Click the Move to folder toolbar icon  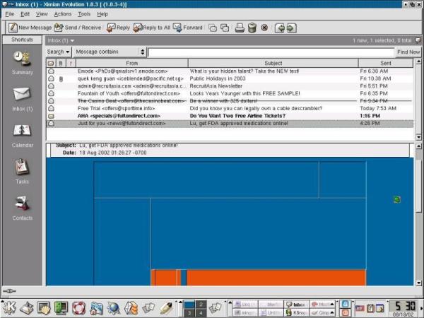[x=213, y=28]
